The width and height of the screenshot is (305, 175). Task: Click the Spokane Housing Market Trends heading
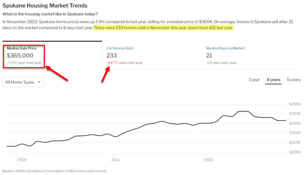coord(45,6)
